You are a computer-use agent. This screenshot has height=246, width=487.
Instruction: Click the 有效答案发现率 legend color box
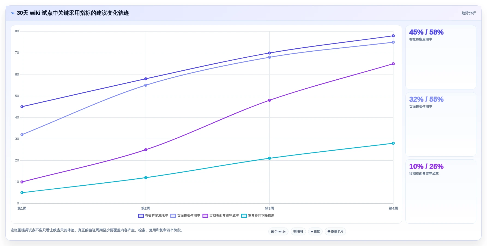141,216
